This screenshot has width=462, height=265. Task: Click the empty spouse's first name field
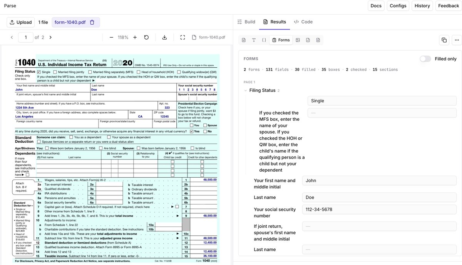379,227
